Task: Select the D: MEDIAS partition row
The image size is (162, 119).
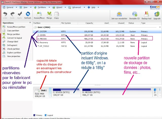Action: 97,39
